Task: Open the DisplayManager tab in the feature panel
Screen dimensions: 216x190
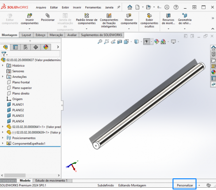Action: tap(46, 47)
